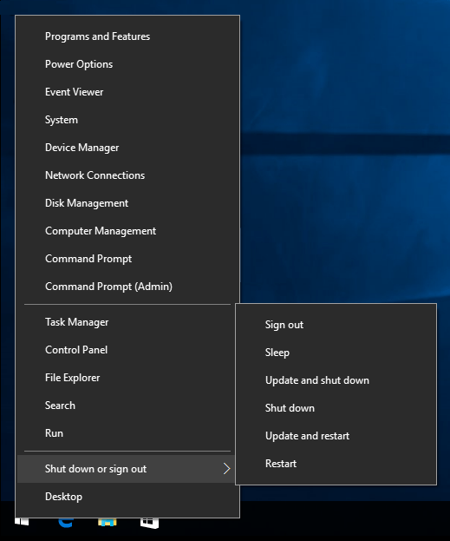
Task: Open Microsoft Edge from the taskbar
Action: click(x=66, y=523)
